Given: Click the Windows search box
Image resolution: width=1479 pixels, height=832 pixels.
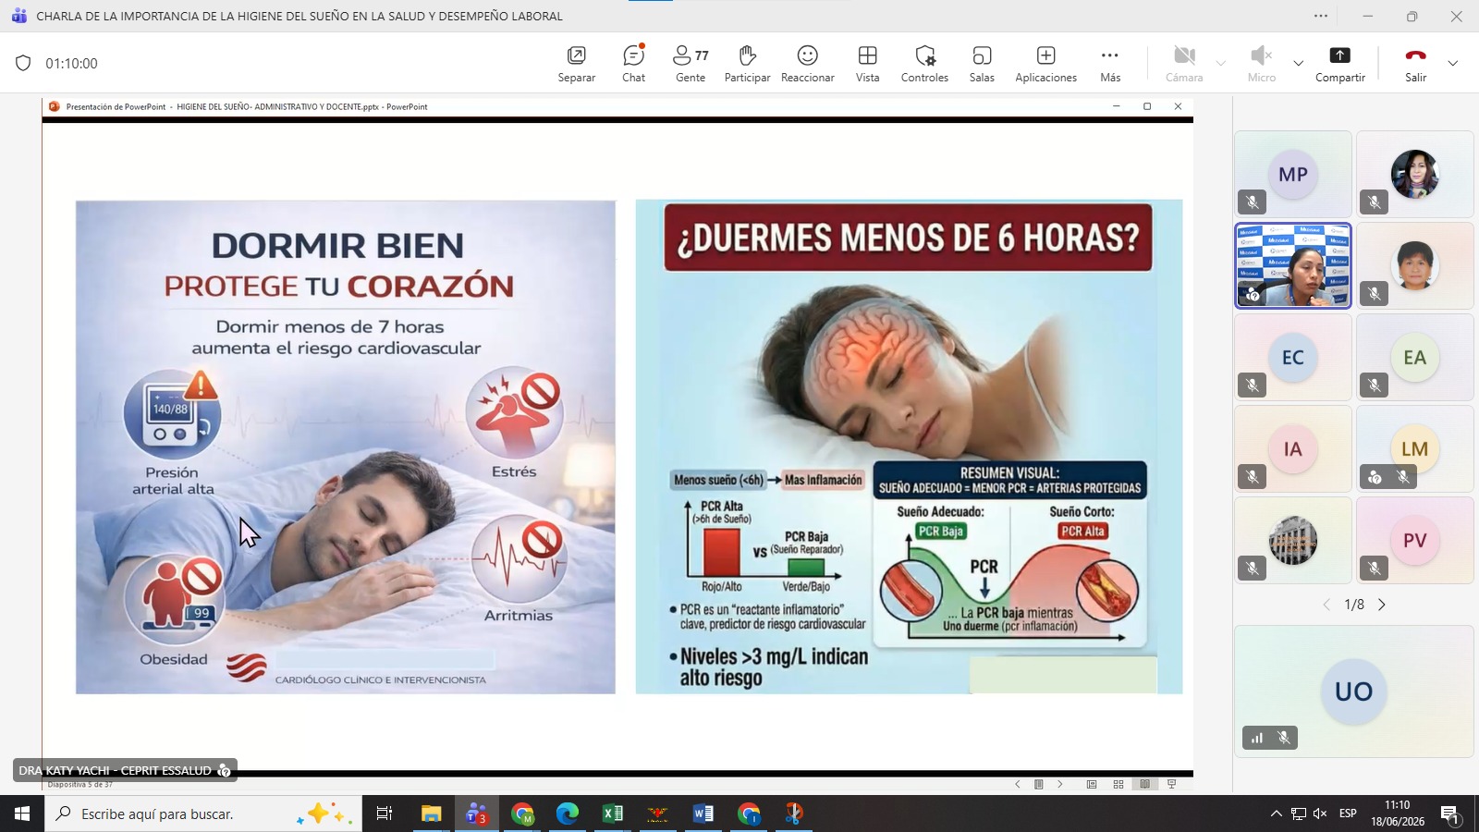Looking at the screenshot, I should coord(203,814).
